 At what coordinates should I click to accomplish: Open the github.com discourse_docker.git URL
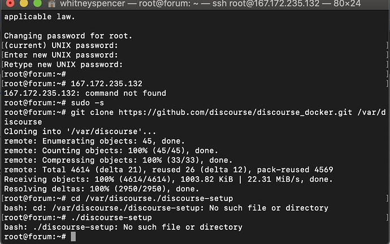[235, 113]
